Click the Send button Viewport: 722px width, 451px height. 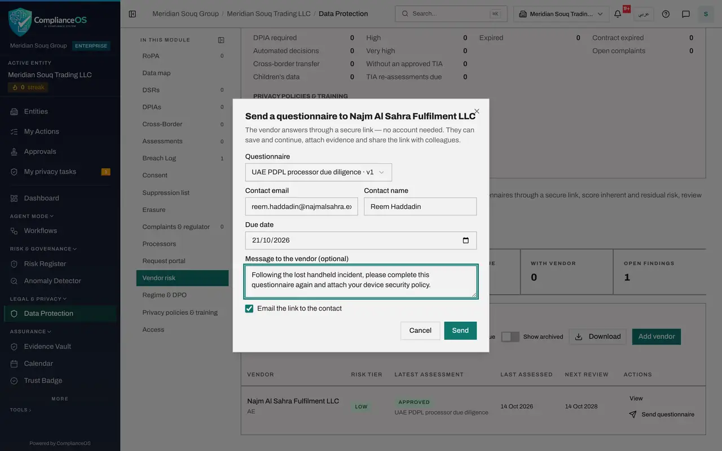pyautogui.click(x=460, y=330)
